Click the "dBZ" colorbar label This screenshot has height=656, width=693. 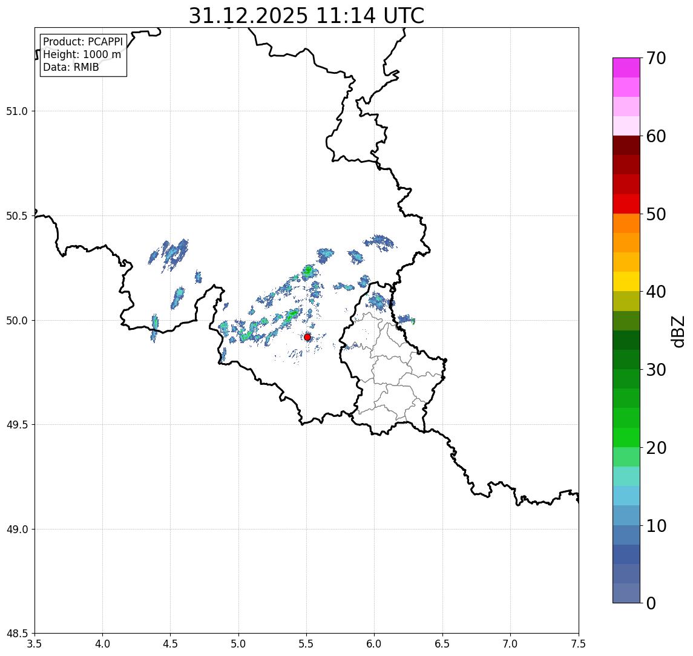(x=677, y=331)
